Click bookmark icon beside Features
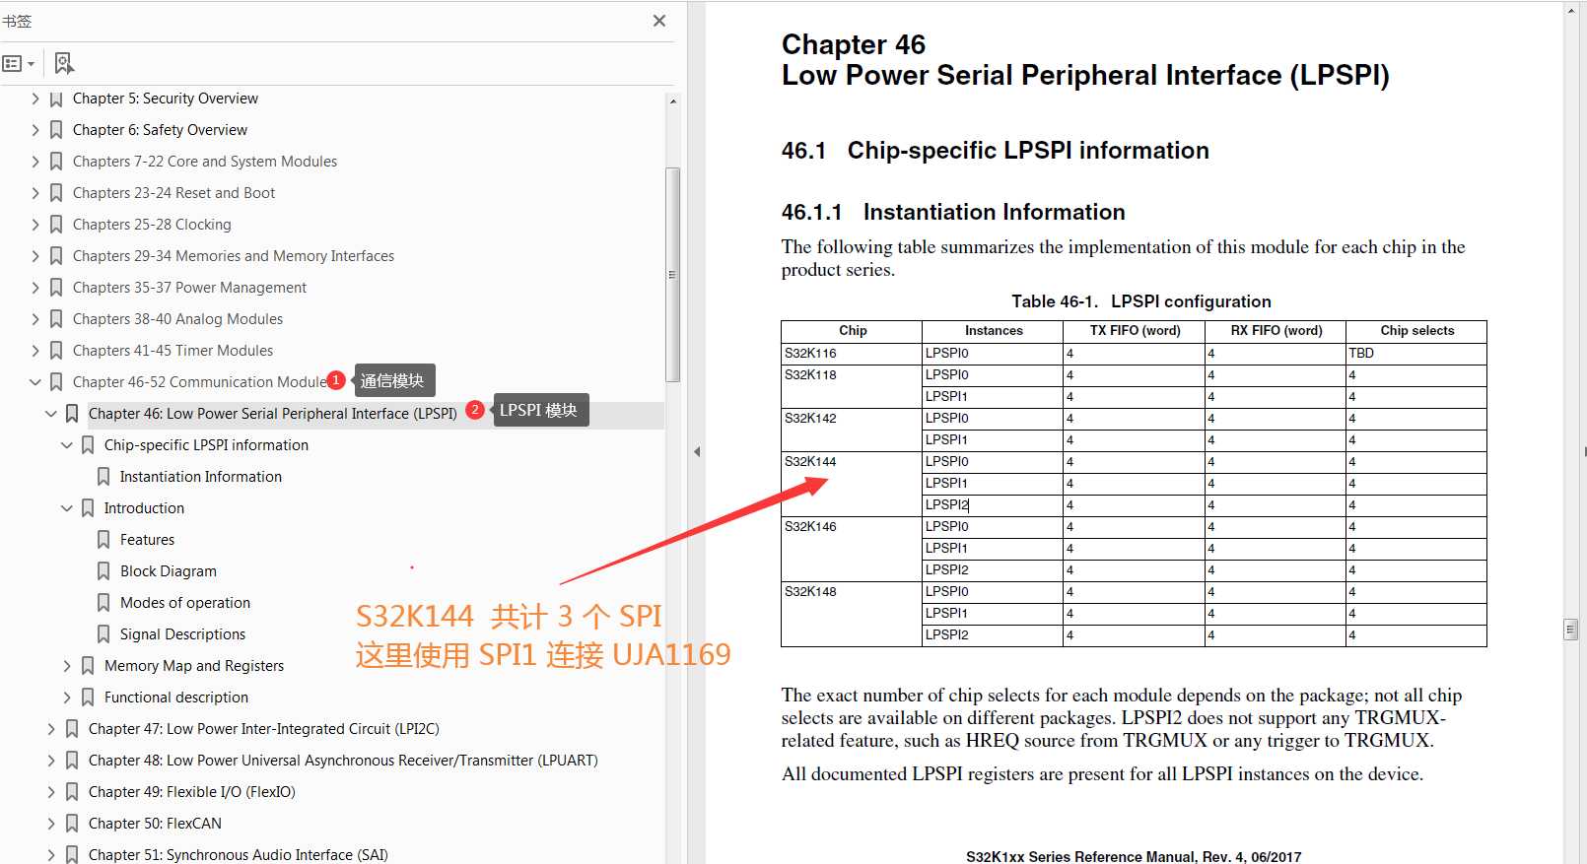The height and width of the screenshot is (864, 1587). point(103,540)
